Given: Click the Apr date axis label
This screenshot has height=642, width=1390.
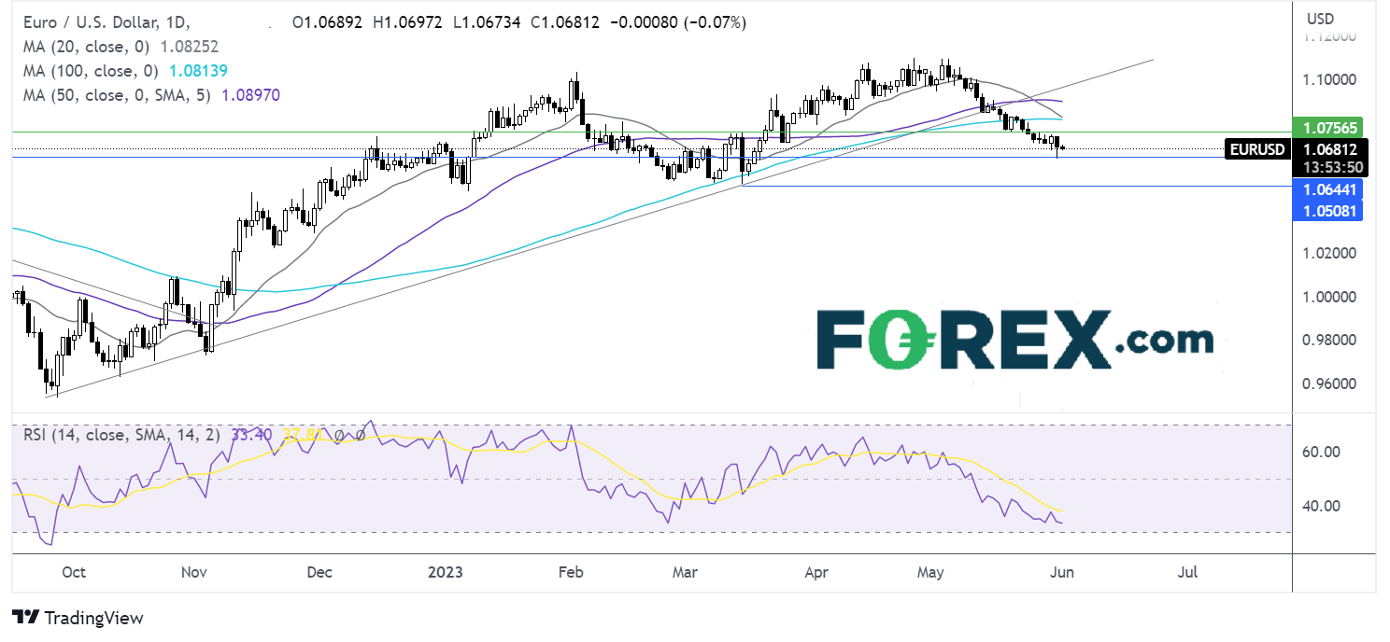Looking at the screenshot, I should pyautogui.click(x=816, y=571).
